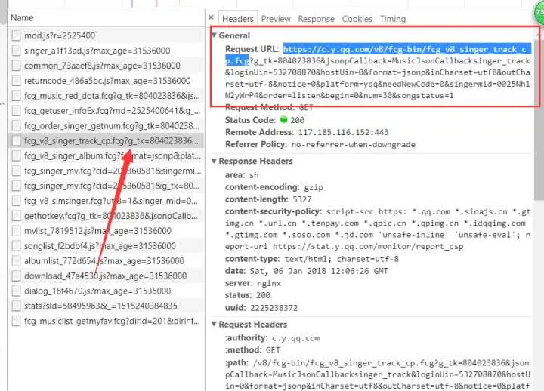The height and width of the screenshot is (391, 544).
Task: Click the file icon beside fcg_v8_singer_album.fcg
Action: coord(16,156)
